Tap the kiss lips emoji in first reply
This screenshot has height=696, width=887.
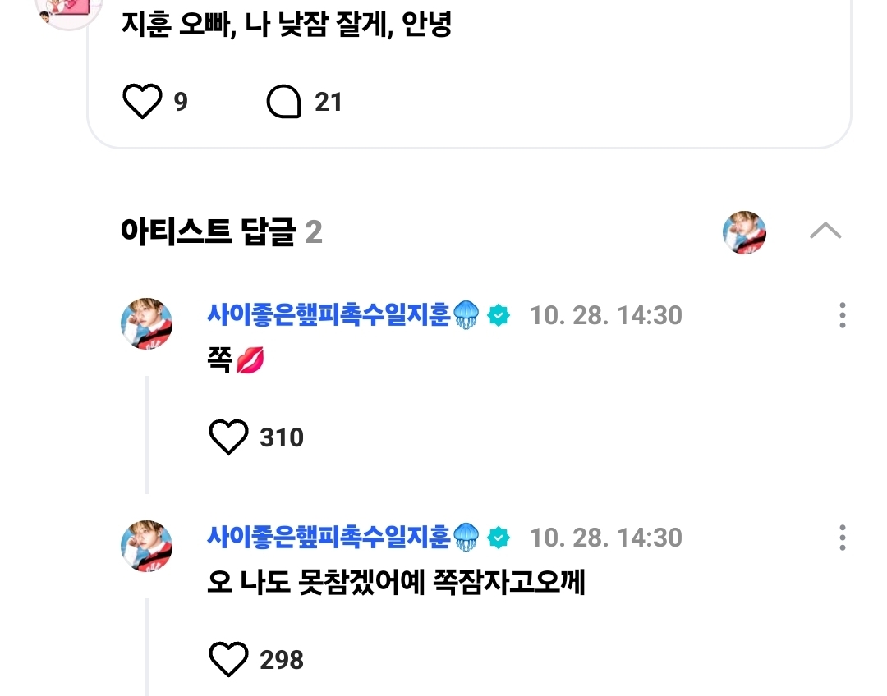click(250, 360)
